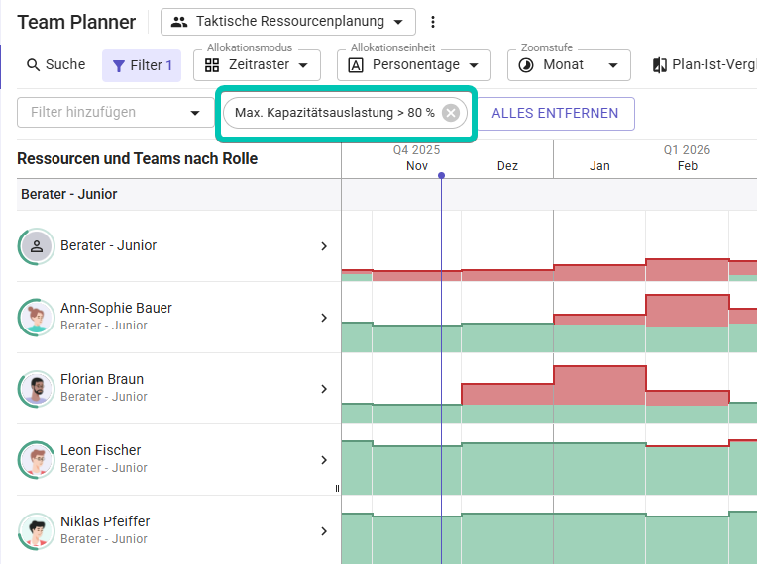Image resolution: width=757 pixels, height=564 pixels.
Task: Expand the Florian Braun row
Action: (323, 389)
